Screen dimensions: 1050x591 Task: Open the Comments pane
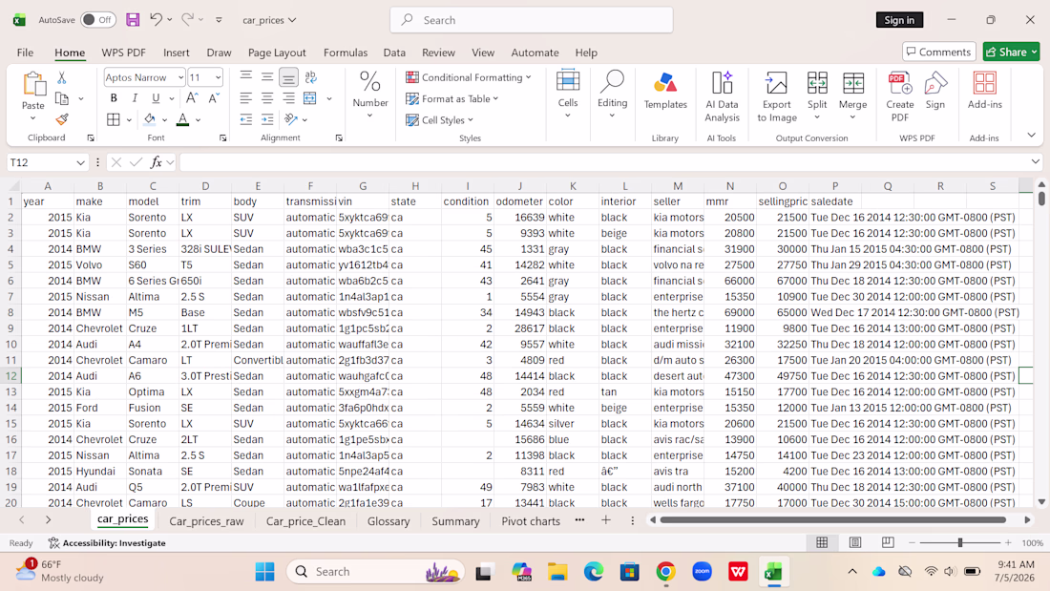(x=938, y=52)
